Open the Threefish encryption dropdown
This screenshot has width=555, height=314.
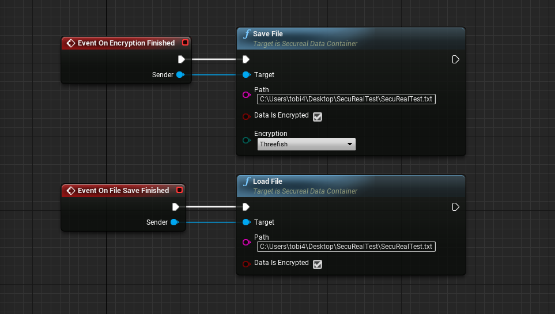click(x=306, y=145)
